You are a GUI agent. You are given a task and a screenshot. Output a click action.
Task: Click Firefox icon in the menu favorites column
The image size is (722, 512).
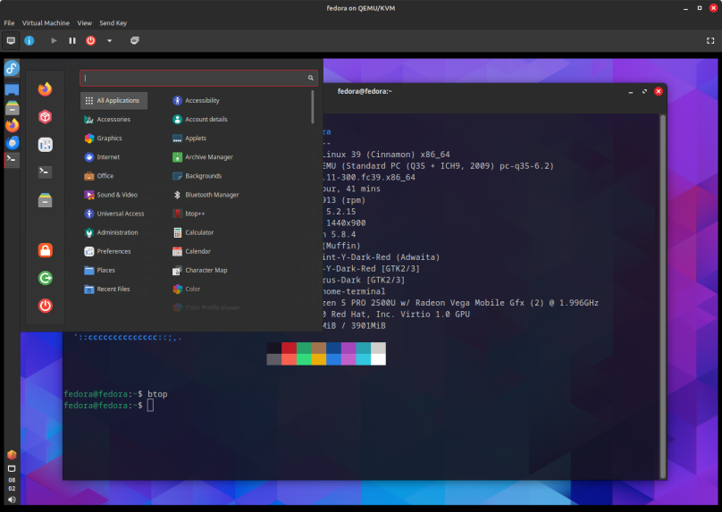45,88
